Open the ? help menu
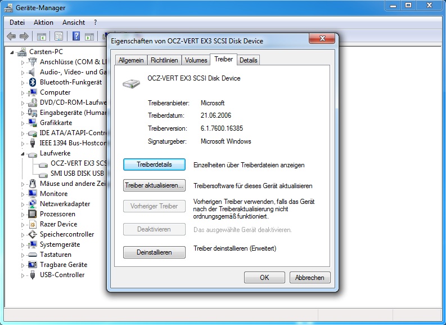The width and height of the screenshot is (446, 325). click(x=95, y=23)
